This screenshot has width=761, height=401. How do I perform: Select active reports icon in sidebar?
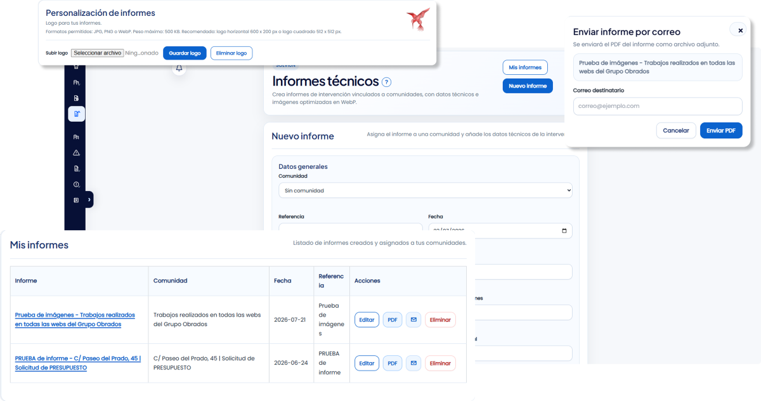[x=76, y=114]
